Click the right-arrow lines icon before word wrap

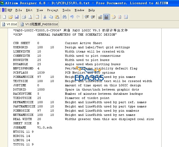tap(100, 17)
